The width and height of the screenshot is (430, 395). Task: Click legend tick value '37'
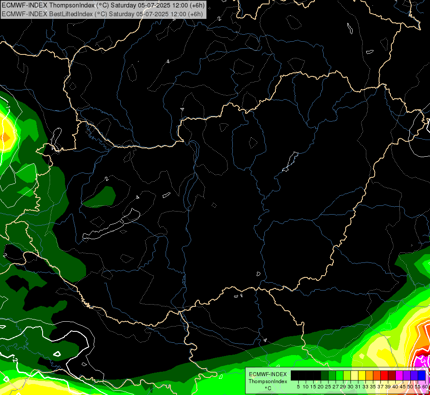pyautogui.click(x=380, y=387)
